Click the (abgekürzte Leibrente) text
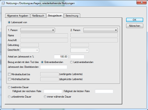Image resolution: width=148 pixels, height=110 pixels. [71, 79]
